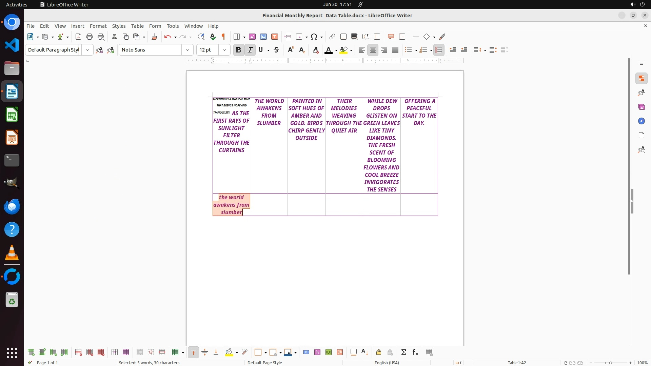This screenshot has width=651, height=366.
Task: Click English (USA) language in status bar
Action: (387, 363)
